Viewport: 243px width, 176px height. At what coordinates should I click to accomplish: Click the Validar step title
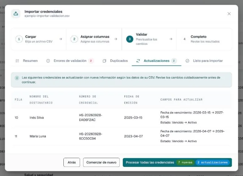point(141,34)
